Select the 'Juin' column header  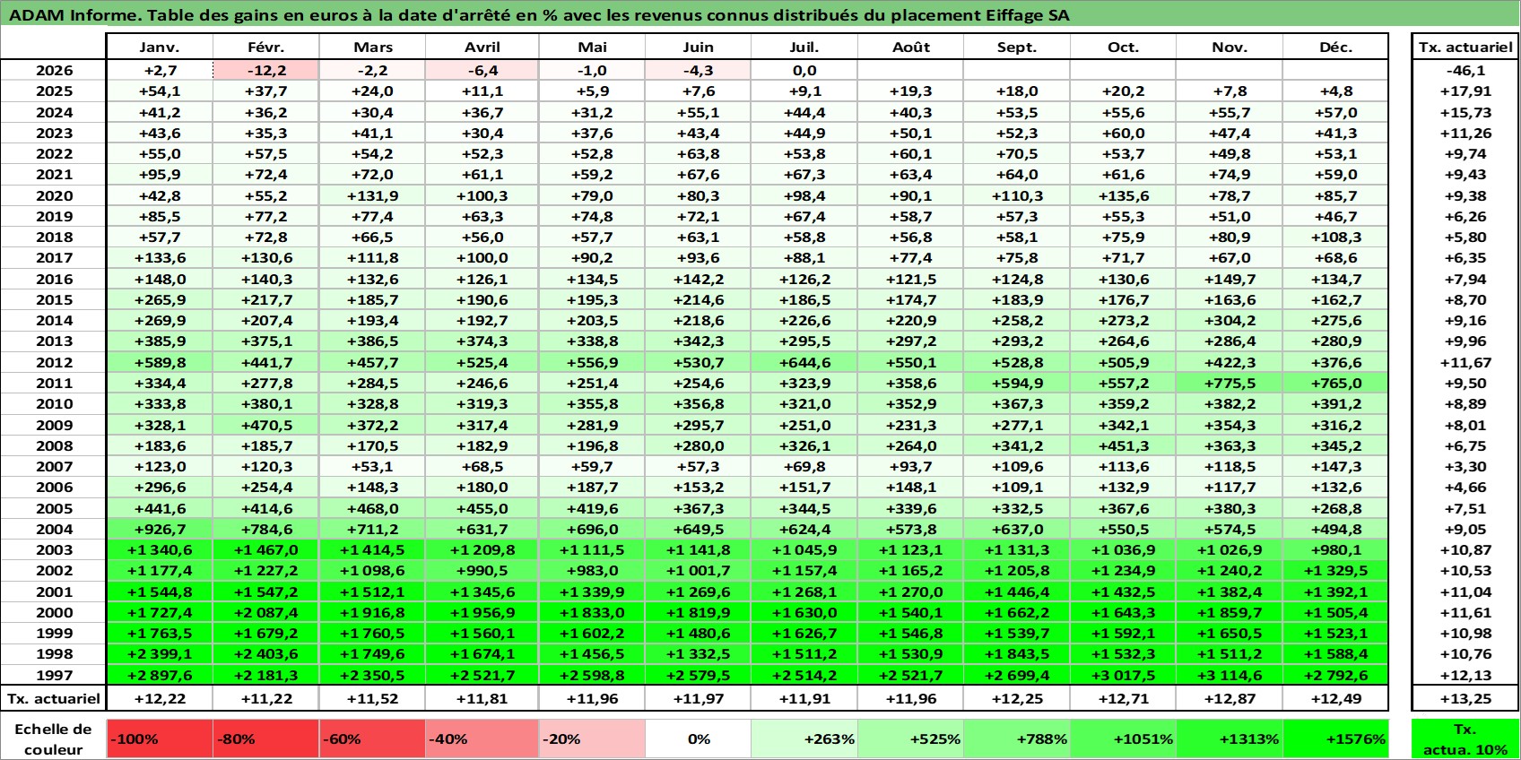[699, 47]
